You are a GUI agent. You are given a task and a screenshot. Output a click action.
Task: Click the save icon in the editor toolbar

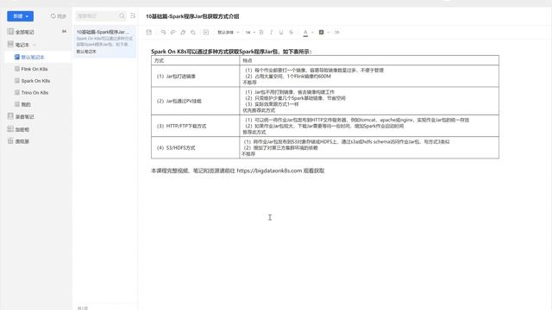[x=149, y=33]
